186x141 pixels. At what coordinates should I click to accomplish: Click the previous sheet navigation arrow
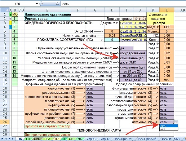point(6,139)
